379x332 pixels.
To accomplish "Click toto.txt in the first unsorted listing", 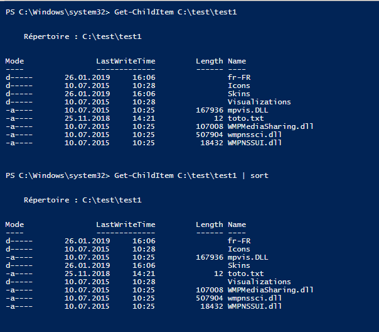I will 246,118.
